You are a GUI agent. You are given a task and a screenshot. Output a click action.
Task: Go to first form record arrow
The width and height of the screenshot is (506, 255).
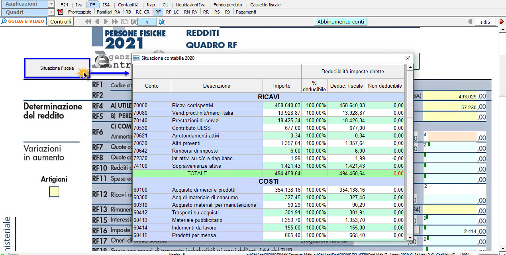point(88,22)
